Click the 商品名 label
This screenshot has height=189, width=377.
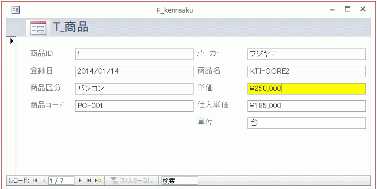click(209, 70)
